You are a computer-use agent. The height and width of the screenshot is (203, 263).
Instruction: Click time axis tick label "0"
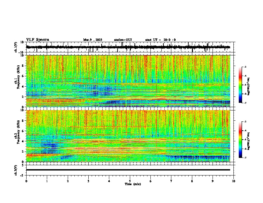pyautogui.click(x=26, y=181)
